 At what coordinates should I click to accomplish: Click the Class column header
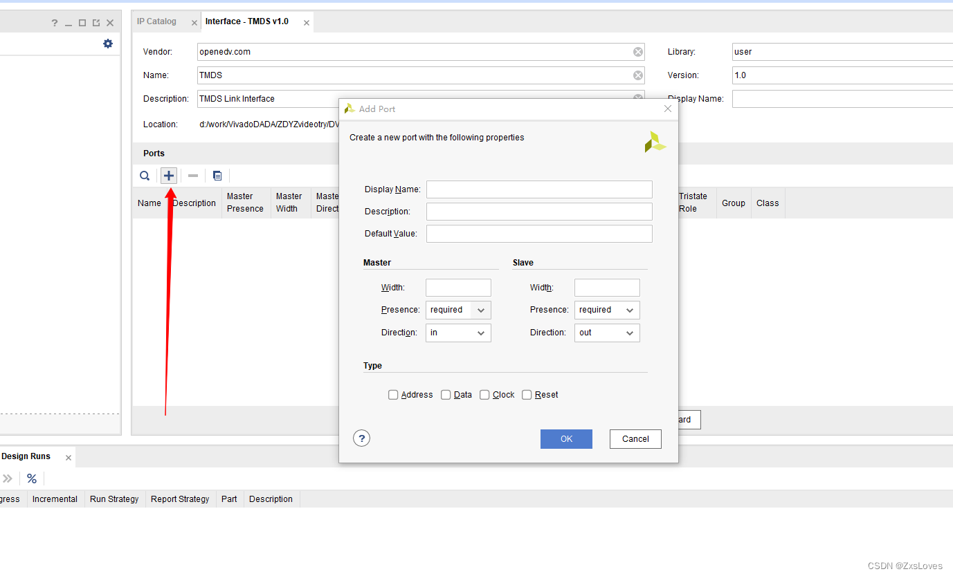point(768,203)
